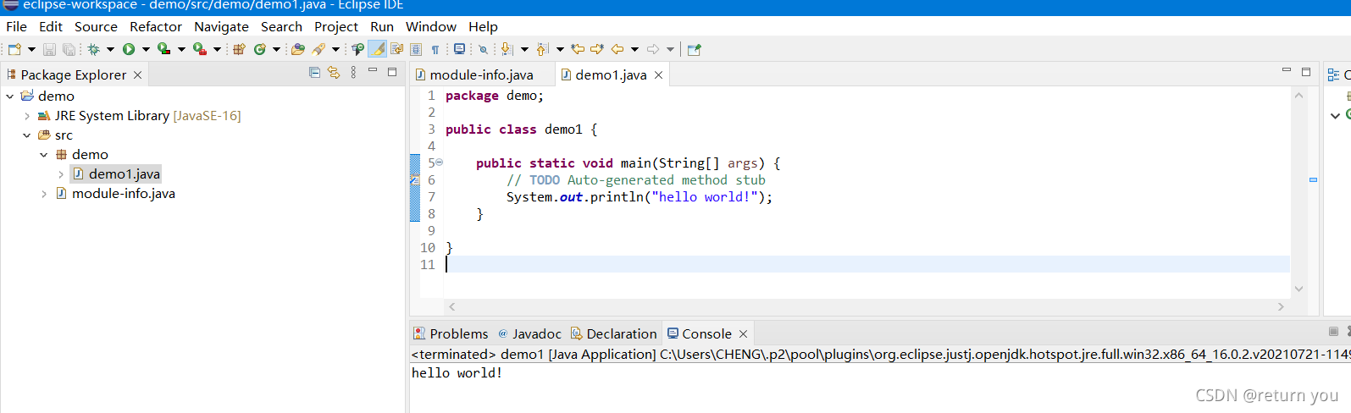Open the Refactor menu

(156, 27)
